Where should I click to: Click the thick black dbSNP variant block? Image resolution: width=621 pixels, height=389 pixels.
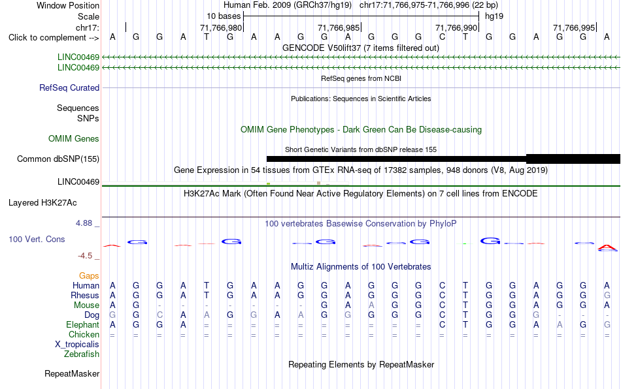click(573, 159)
